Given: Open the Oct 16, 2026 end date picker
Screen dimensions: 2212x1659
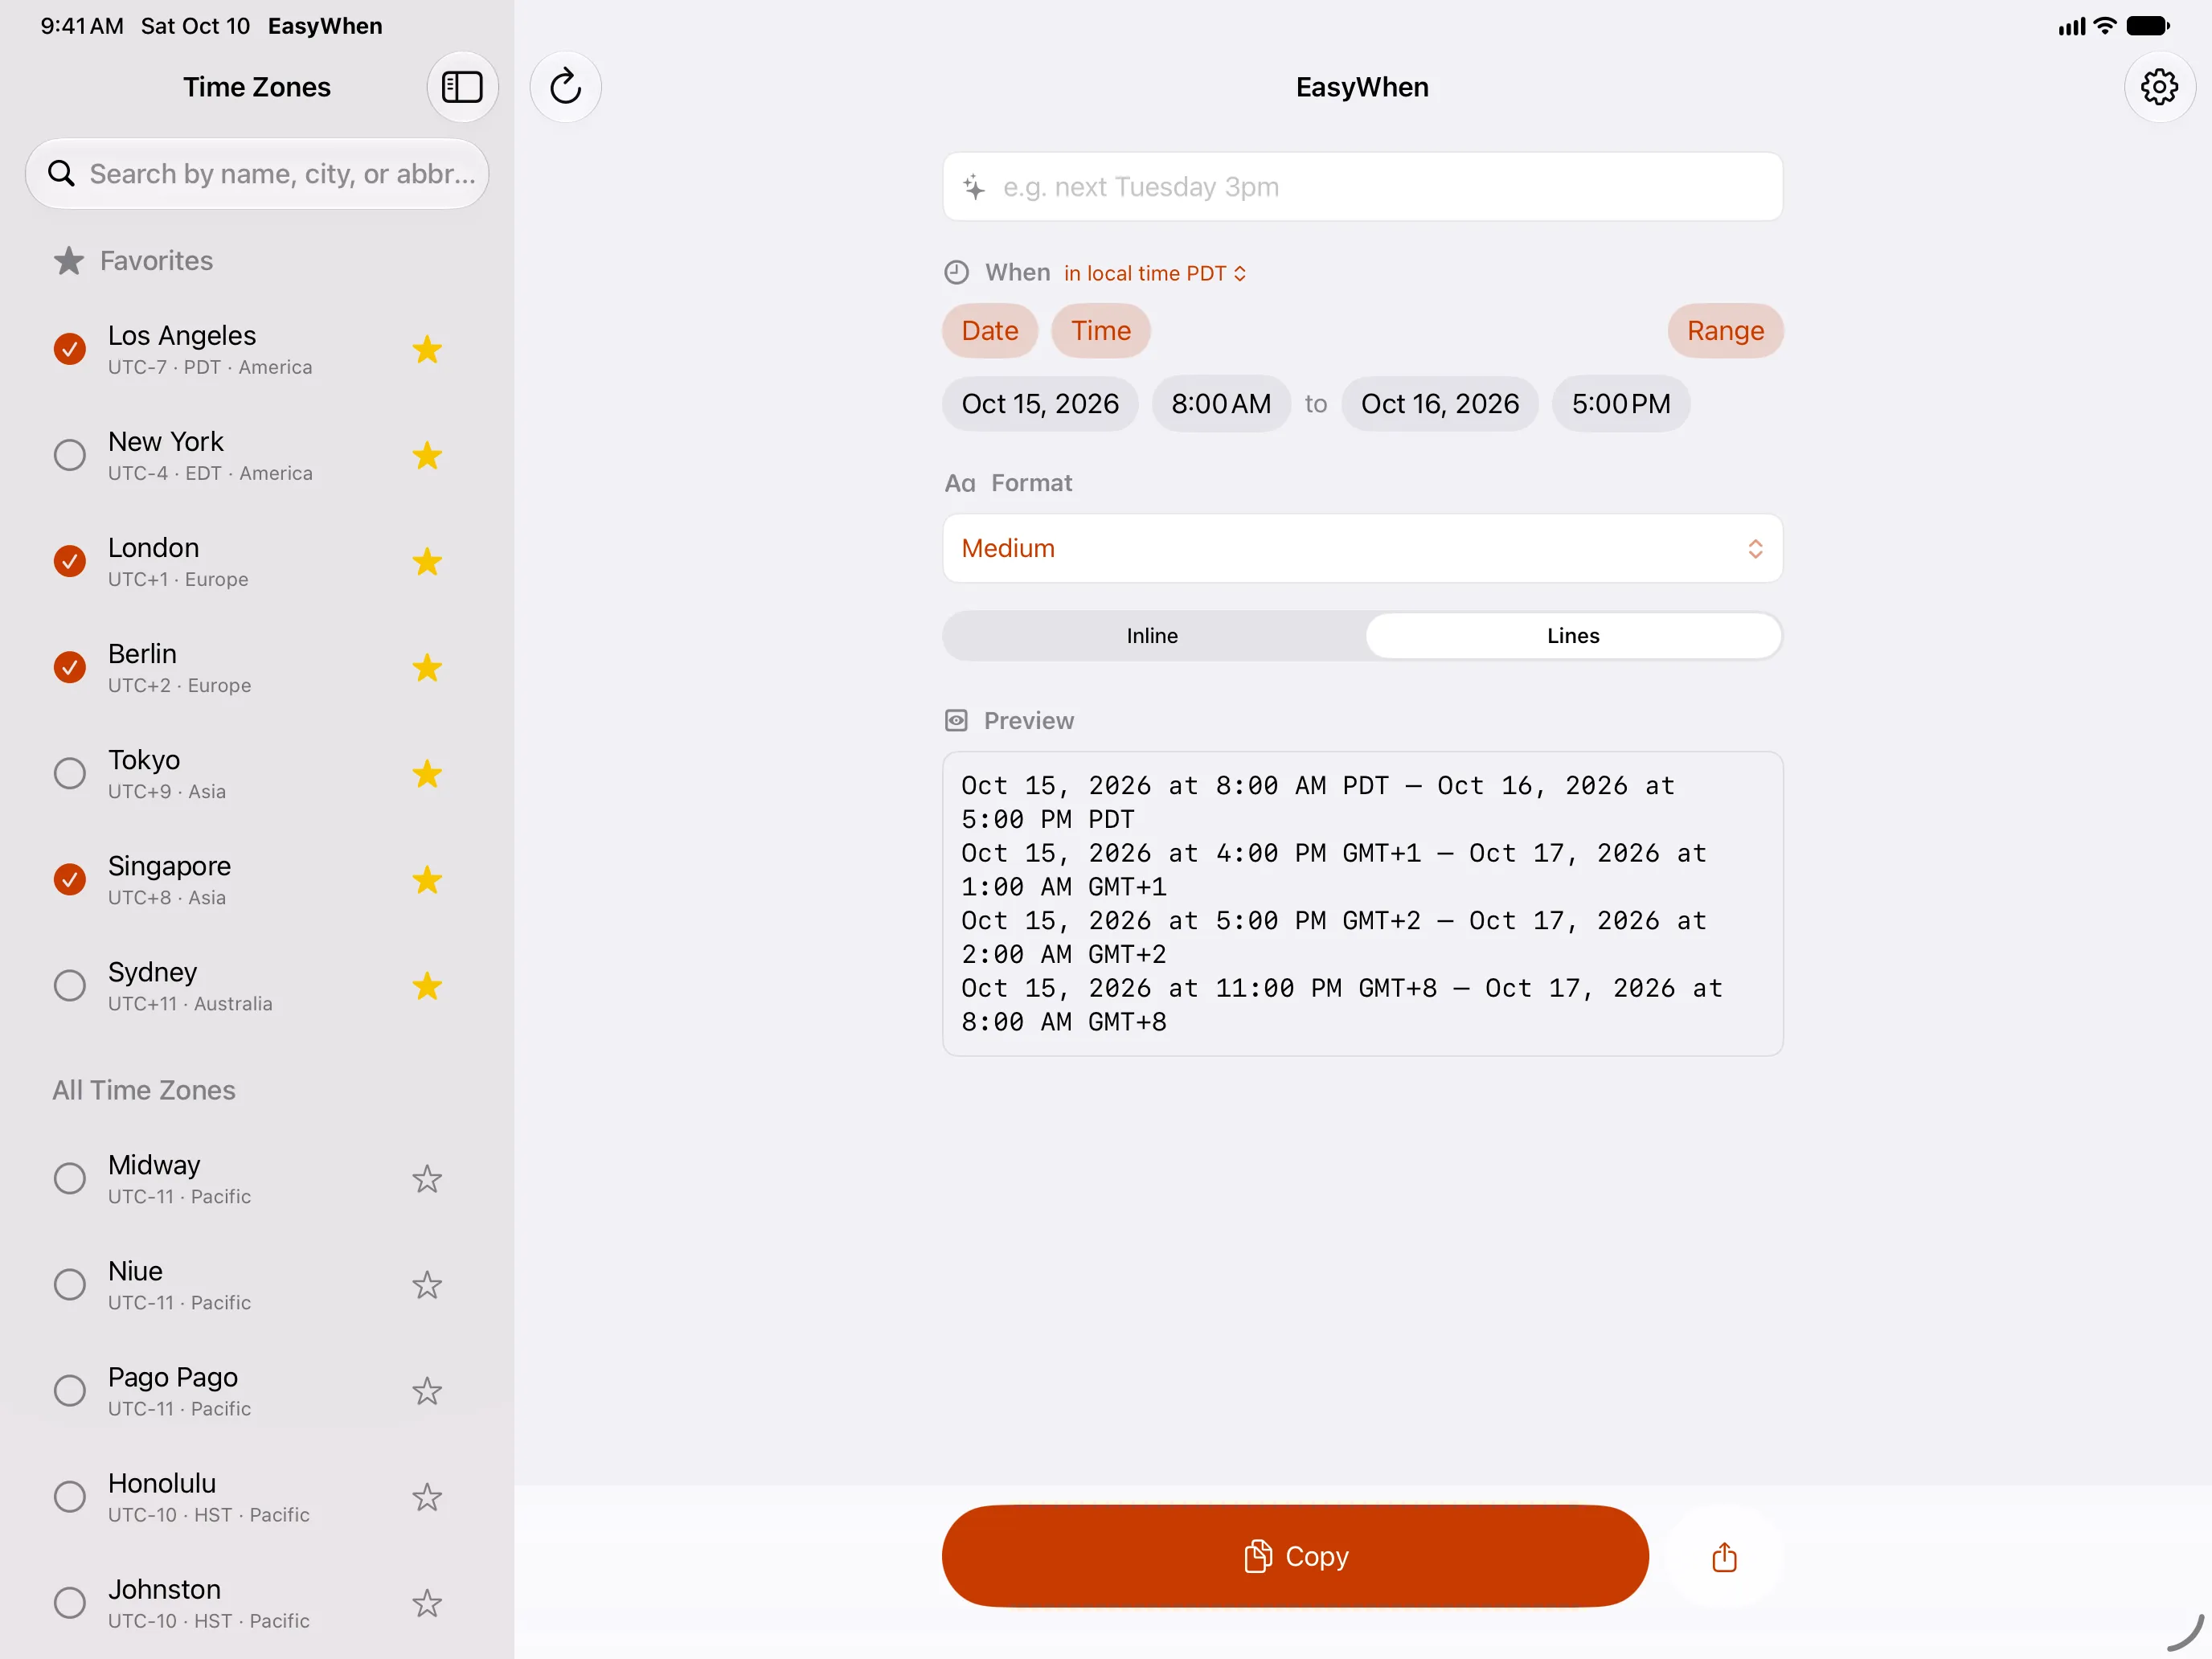Looking at the screenshot, I should [x=1439, y=404].
